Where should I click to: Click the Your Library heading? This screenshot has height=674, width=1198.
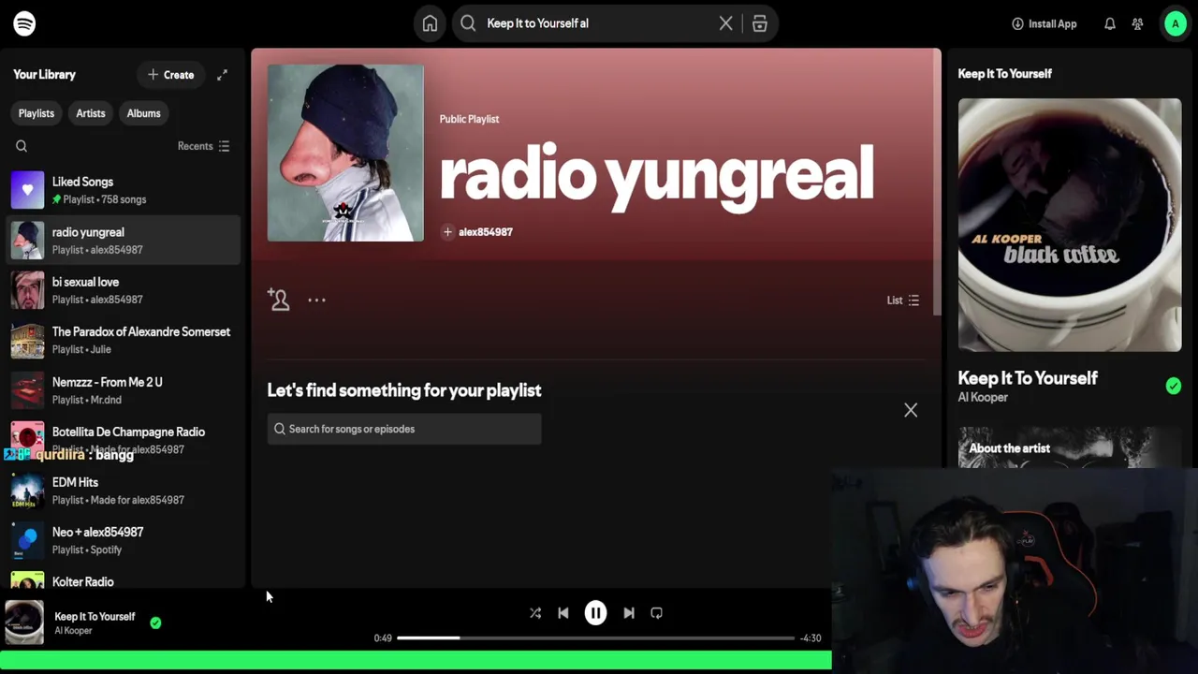coord(44,75)
